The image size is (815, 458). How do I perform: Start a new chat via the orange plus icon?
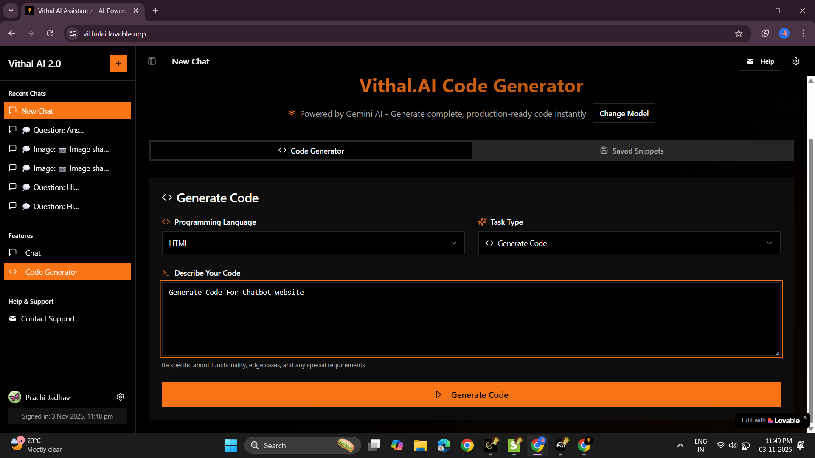point(118,63)
